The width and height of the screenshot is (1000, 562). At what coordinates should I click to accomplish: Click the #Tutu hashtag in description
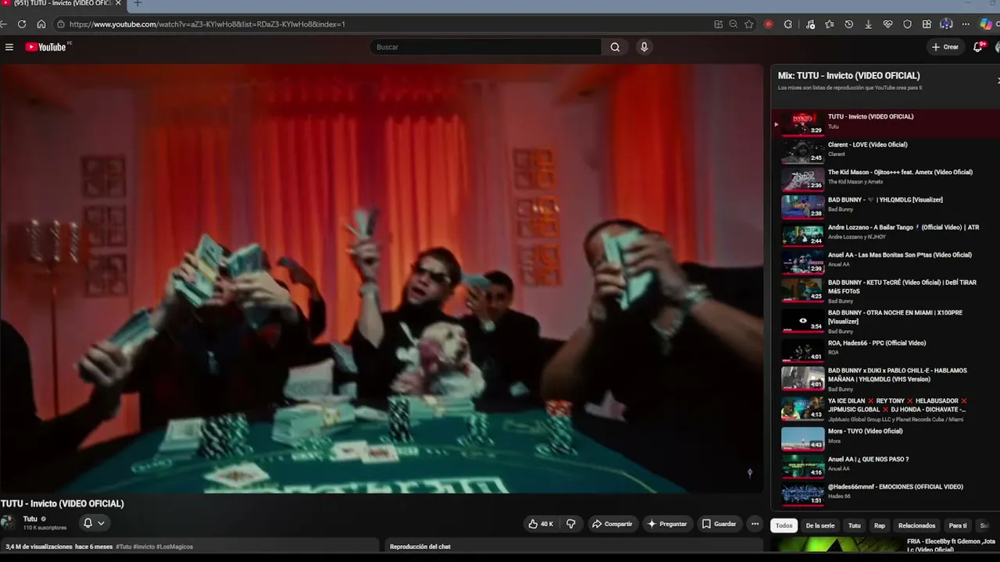click(123, 547)
